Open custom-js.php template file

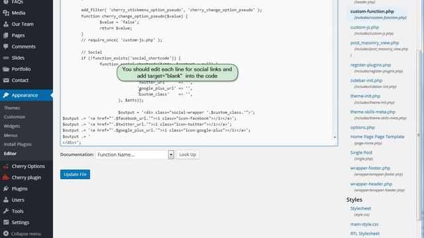(364, 27)
